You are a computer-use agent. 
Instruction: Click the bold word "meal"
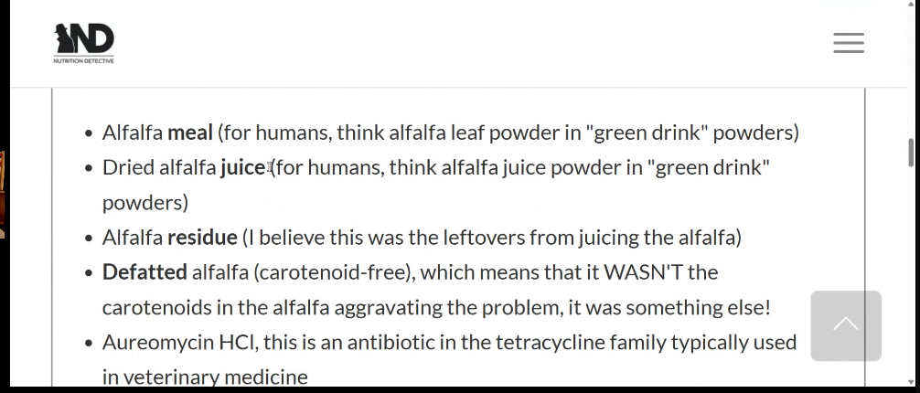pos(190,133)
